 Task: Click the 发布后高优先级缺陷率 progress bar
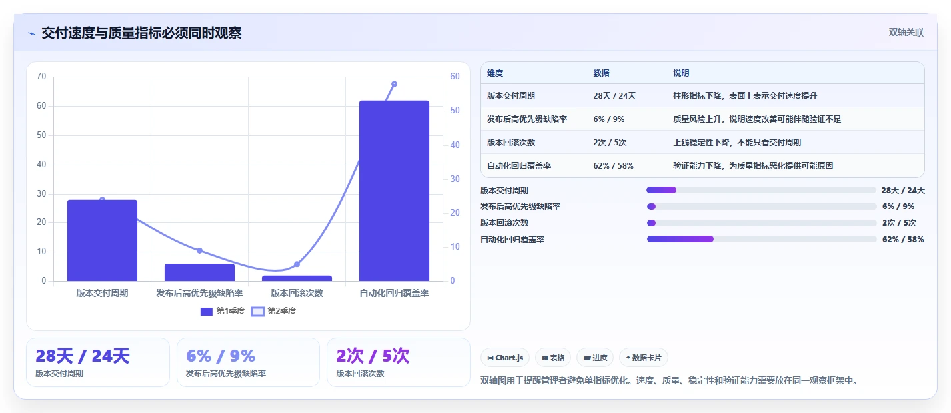tap(762, 206)
